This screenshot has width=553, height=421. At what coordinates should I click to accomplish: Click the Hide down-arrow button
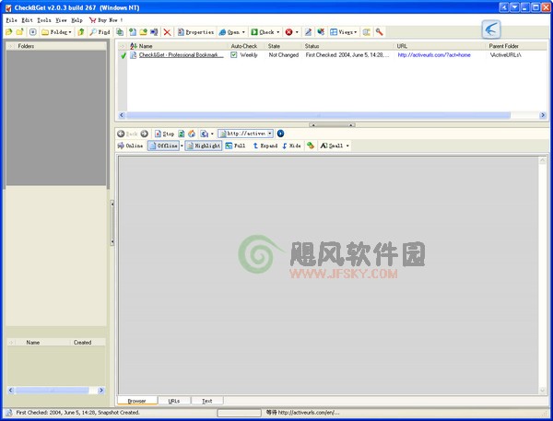pos(291,146)
